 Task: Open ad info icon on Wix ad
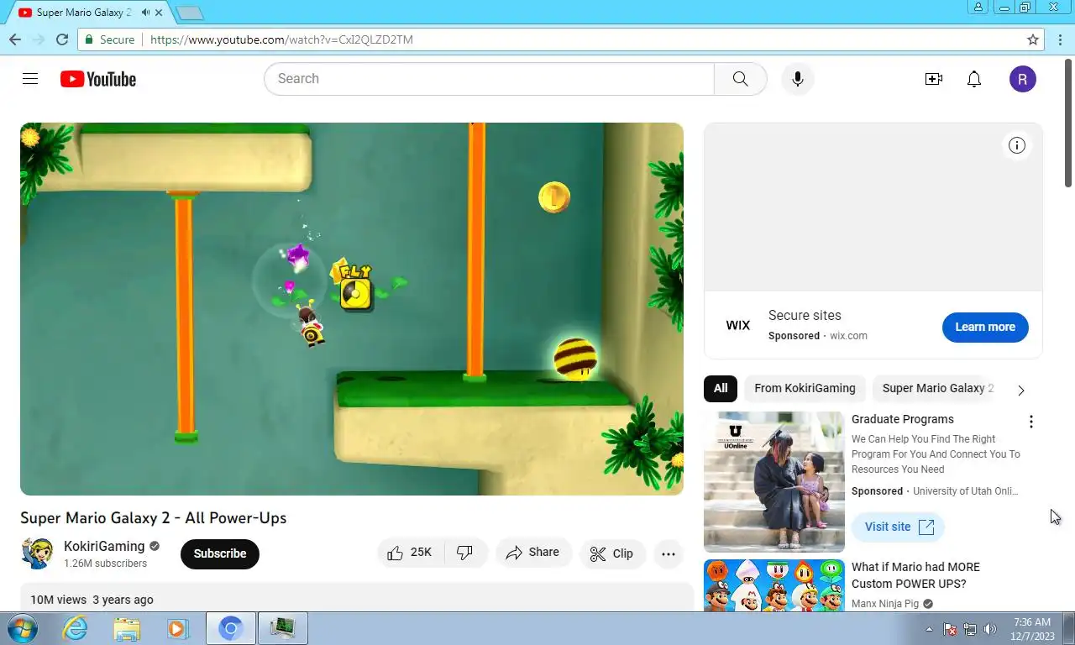[x=1017, y=145]
